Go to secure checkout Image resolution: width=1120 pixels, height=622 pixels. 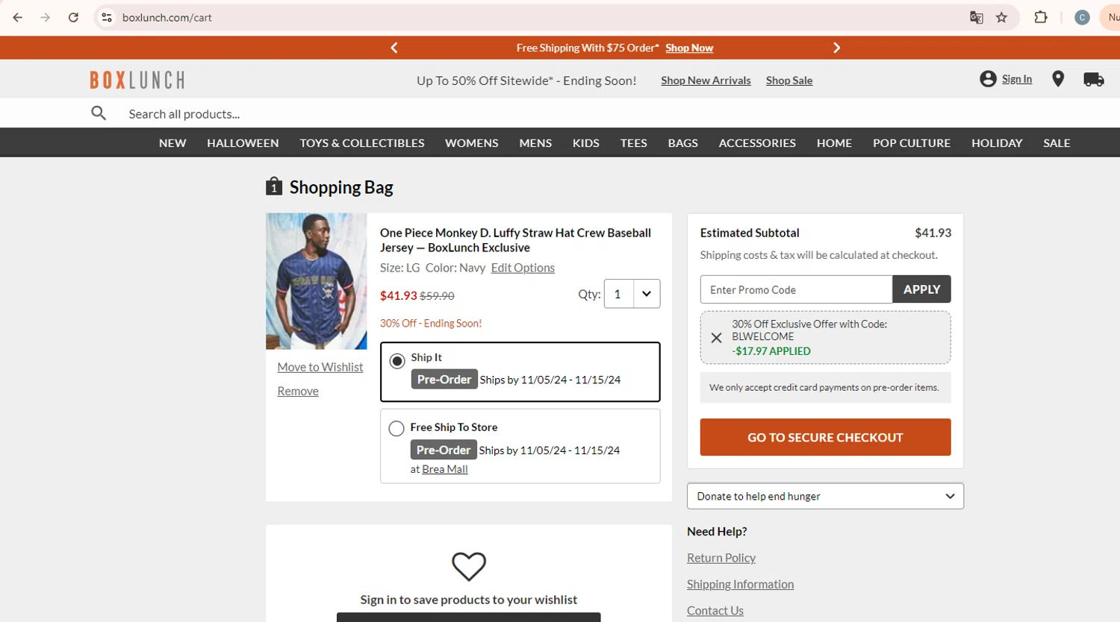click(x=825, y=437)
